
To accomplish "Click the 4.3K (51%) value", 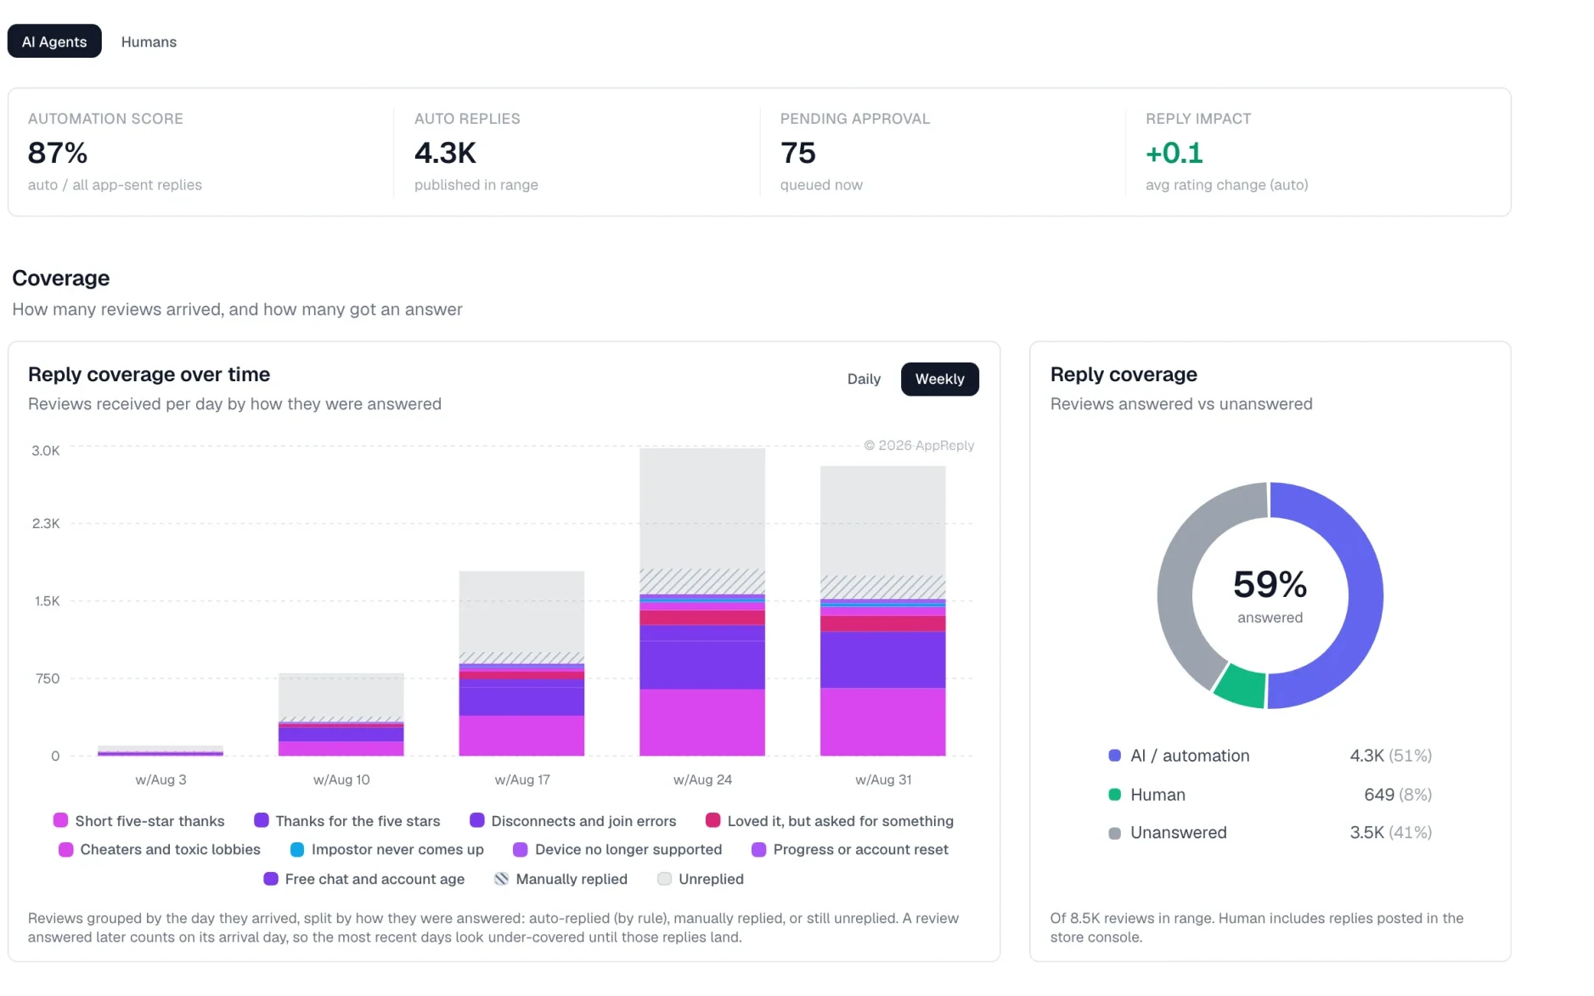I will click(1391, 756).
